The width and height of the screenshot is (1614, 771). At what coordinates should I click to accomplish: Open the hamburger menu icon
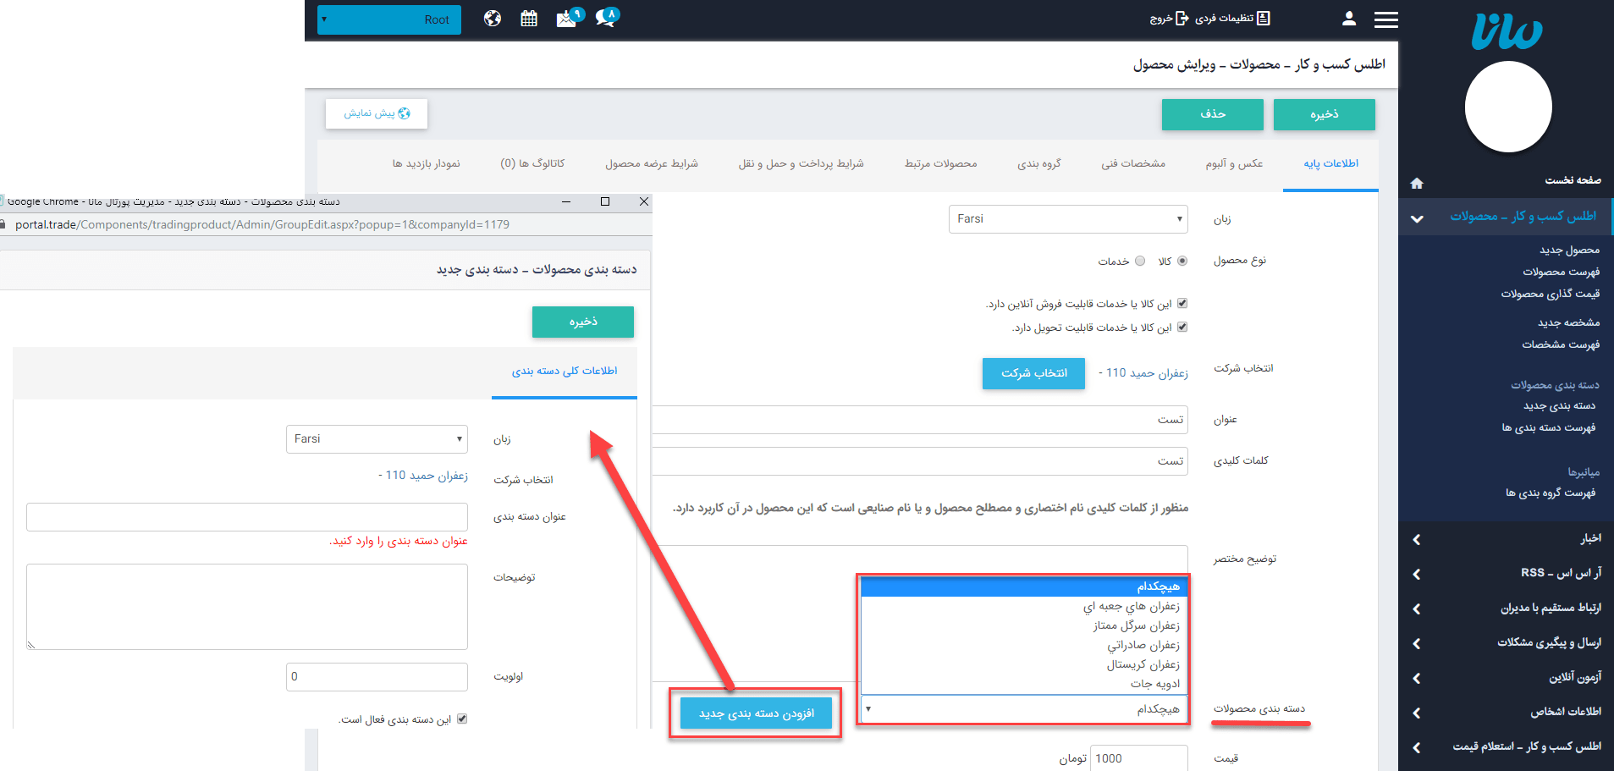(1386, 19)
